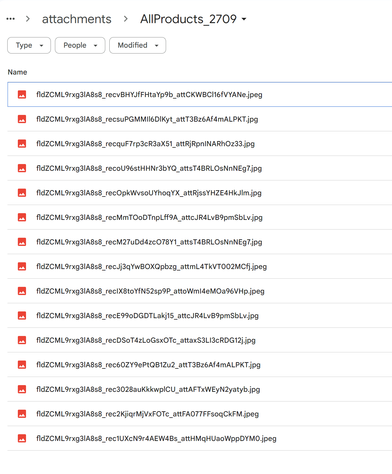The width and height of the screenshot is (392, 474).
Task: Click image icon beside recOpkWvsoUYhoqYX file
Action: pyautogui.click(x=22, y=193)
